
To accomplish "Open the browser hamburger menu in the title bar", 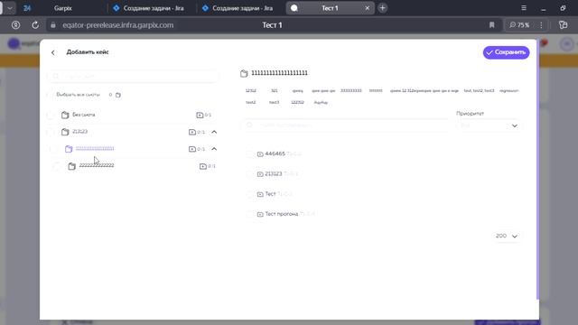I will click(524, 8).
